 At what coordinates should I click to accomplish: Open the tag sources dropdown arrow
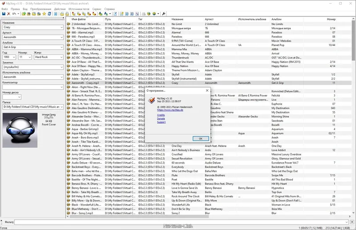(x=158, y=14)
